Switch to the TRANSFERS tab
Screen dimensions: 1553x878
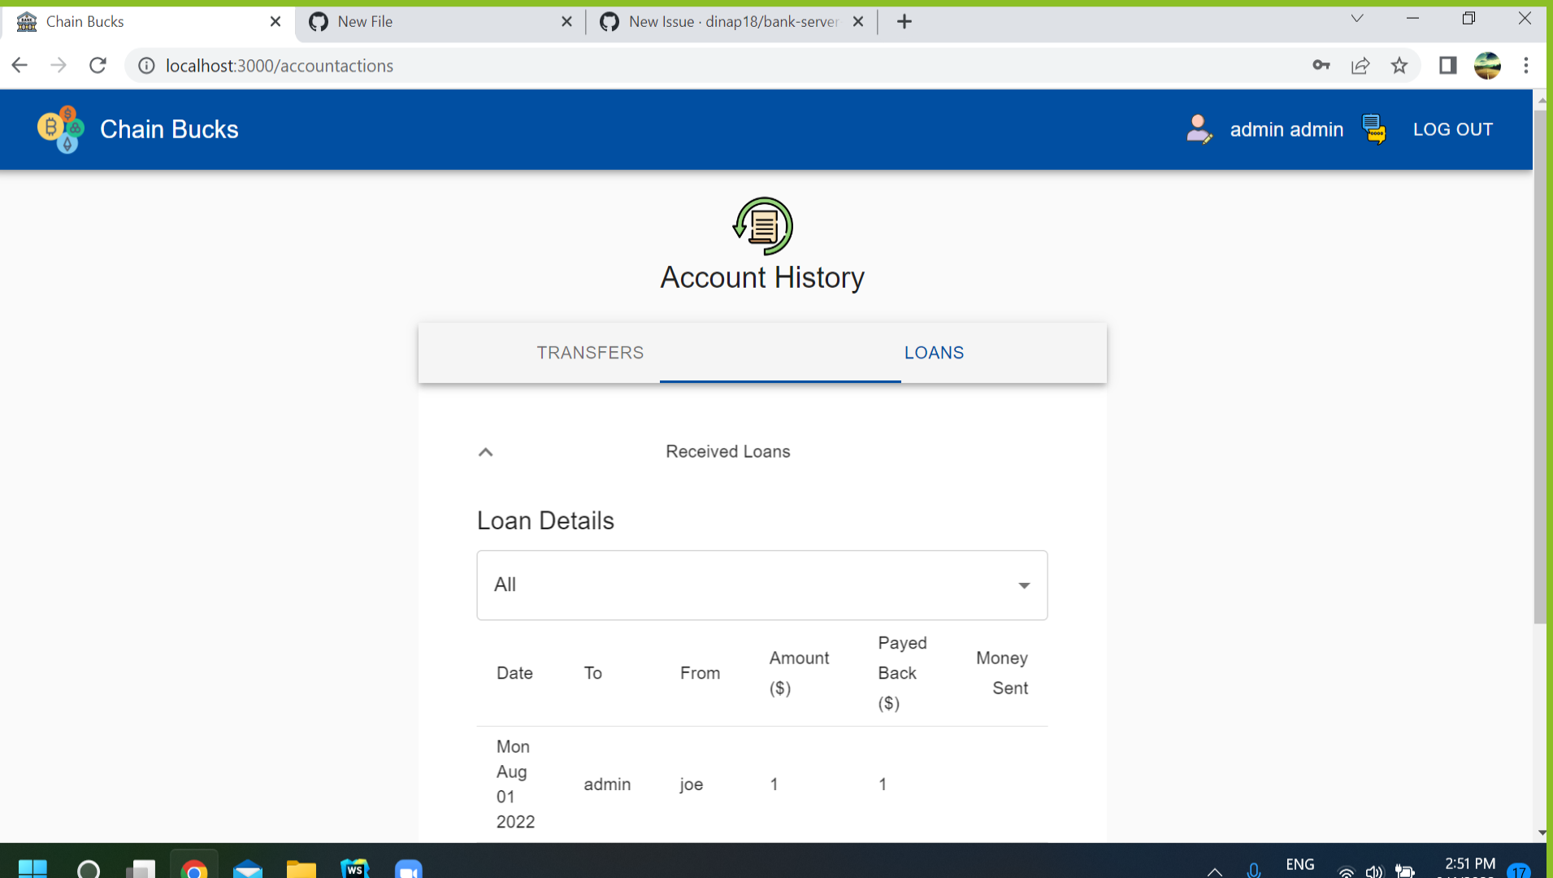point(590,353)
